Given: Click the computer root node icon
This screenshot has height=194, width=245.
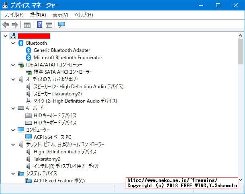Looking at the screenshot, I should point(13,36).
